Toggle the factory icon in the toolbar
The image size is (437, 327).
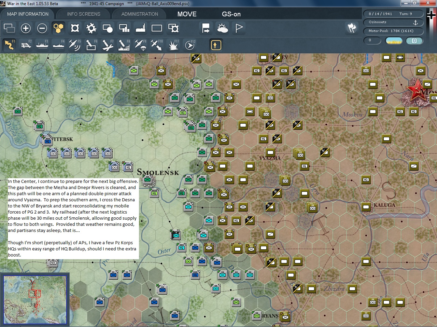pos(140,28)
